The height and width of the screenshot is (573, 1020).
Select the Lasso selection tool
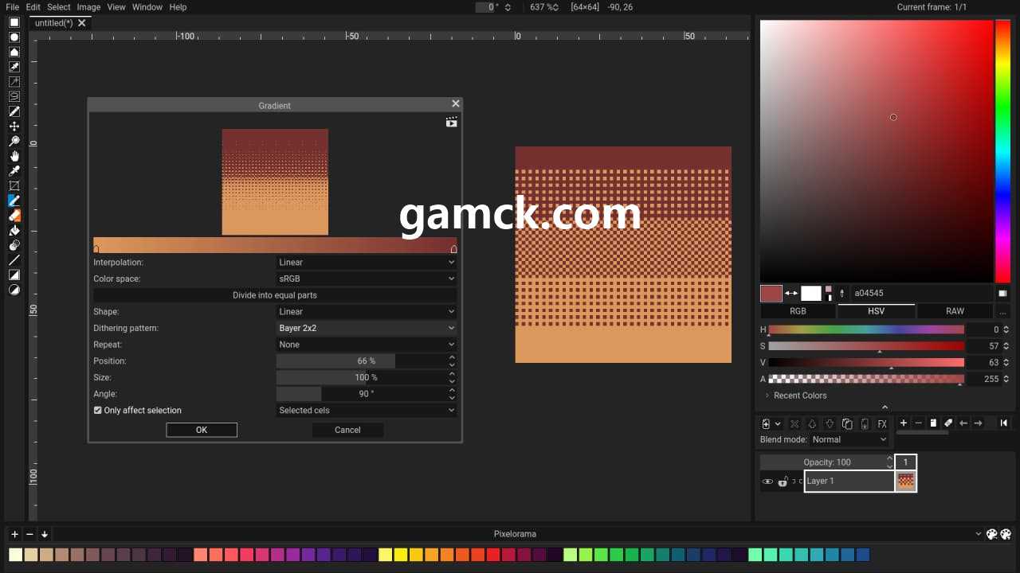[14, 96]
